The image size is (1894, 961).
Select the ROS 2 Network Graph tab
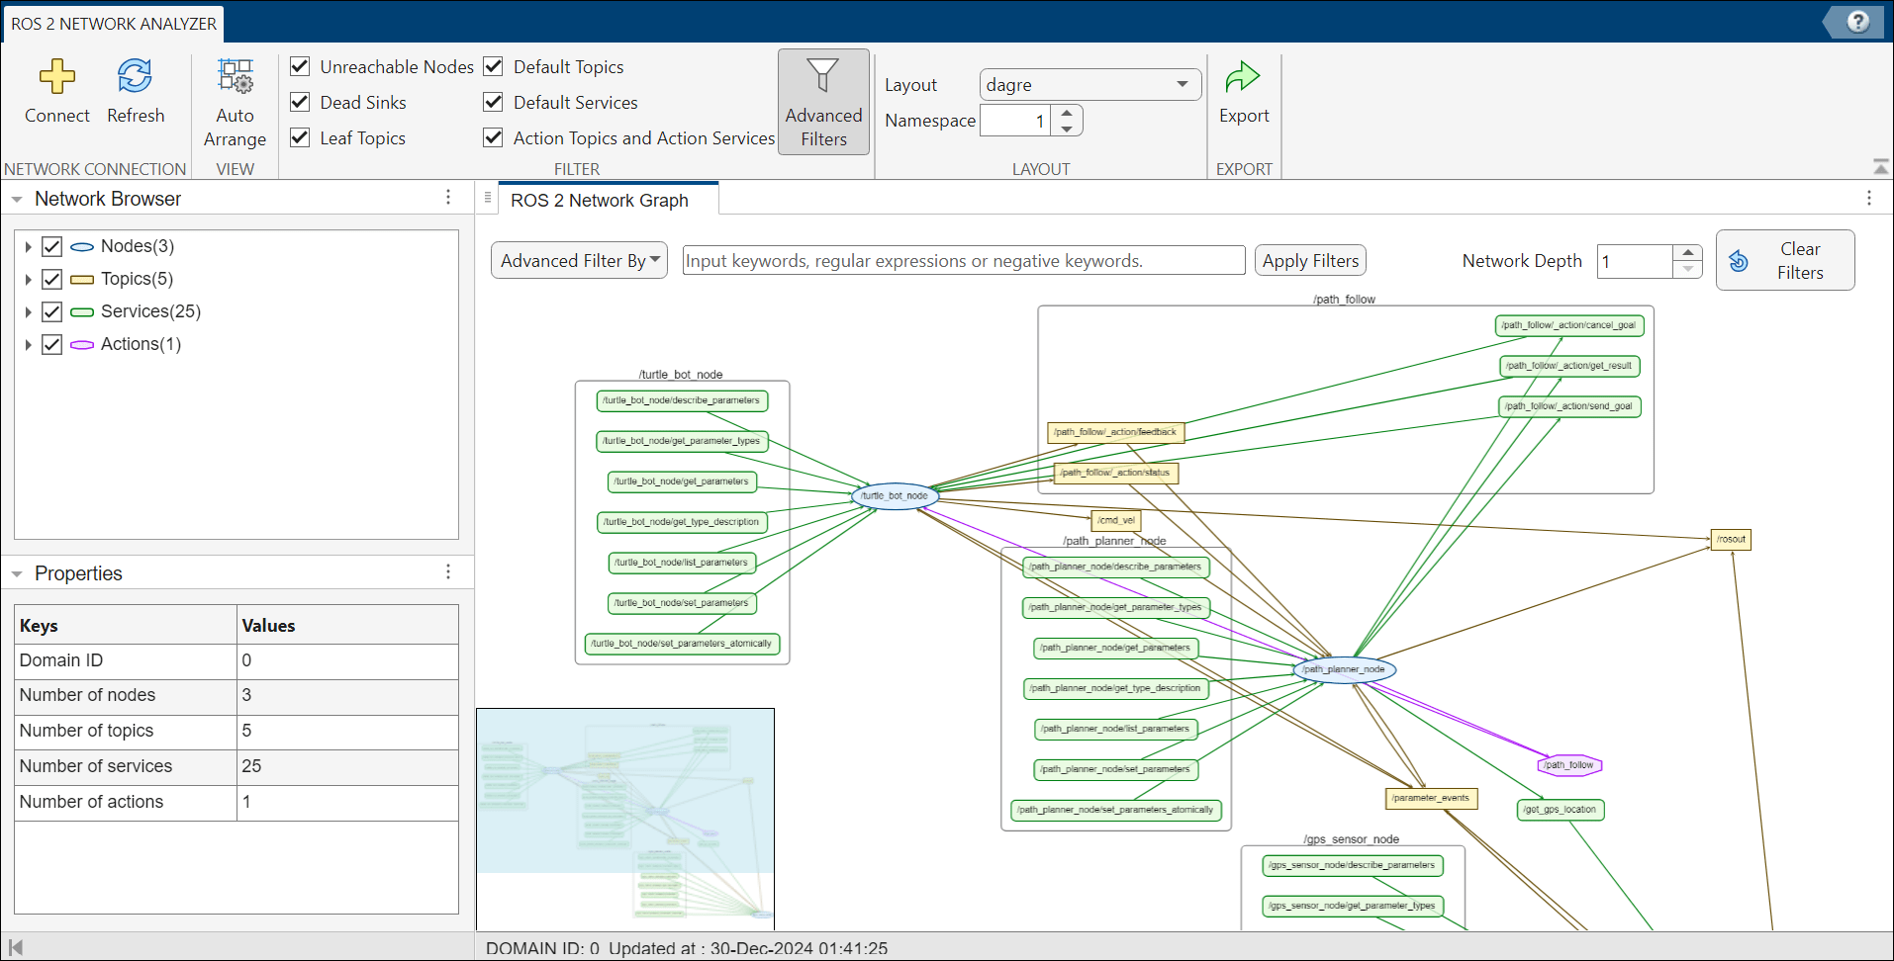600,201
